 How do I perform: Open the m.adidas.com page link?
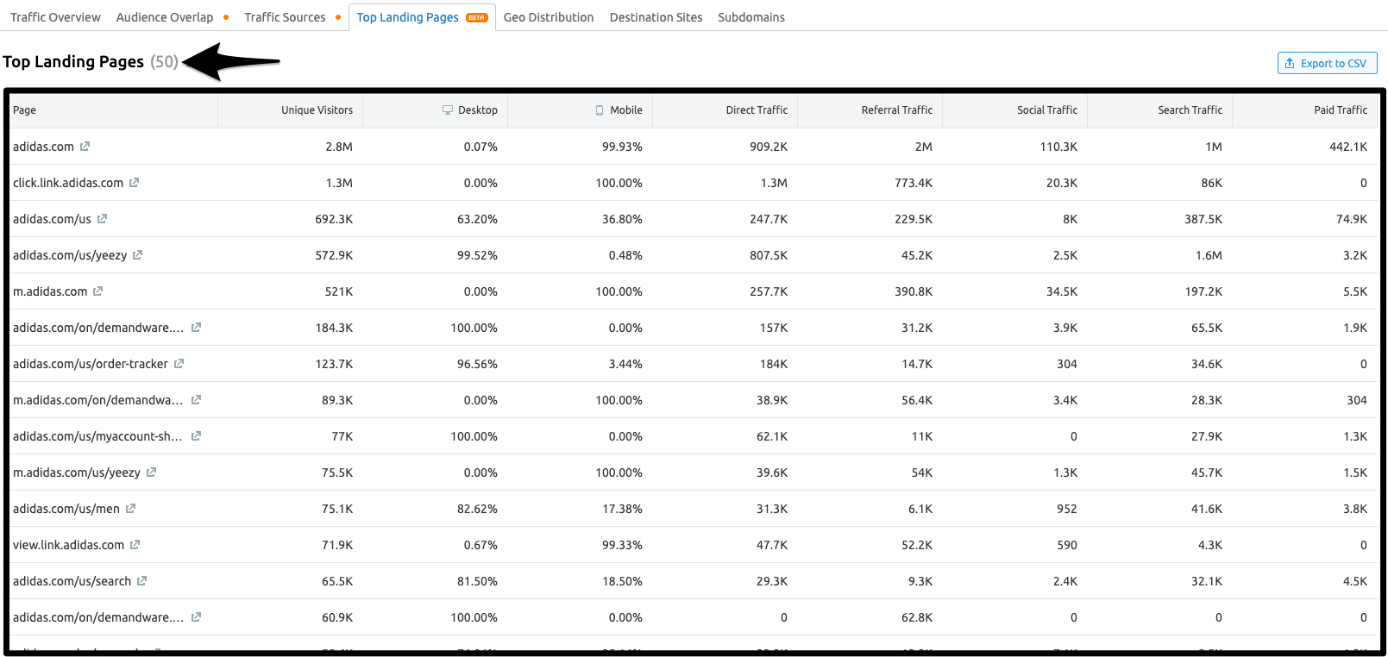[50, 291]
